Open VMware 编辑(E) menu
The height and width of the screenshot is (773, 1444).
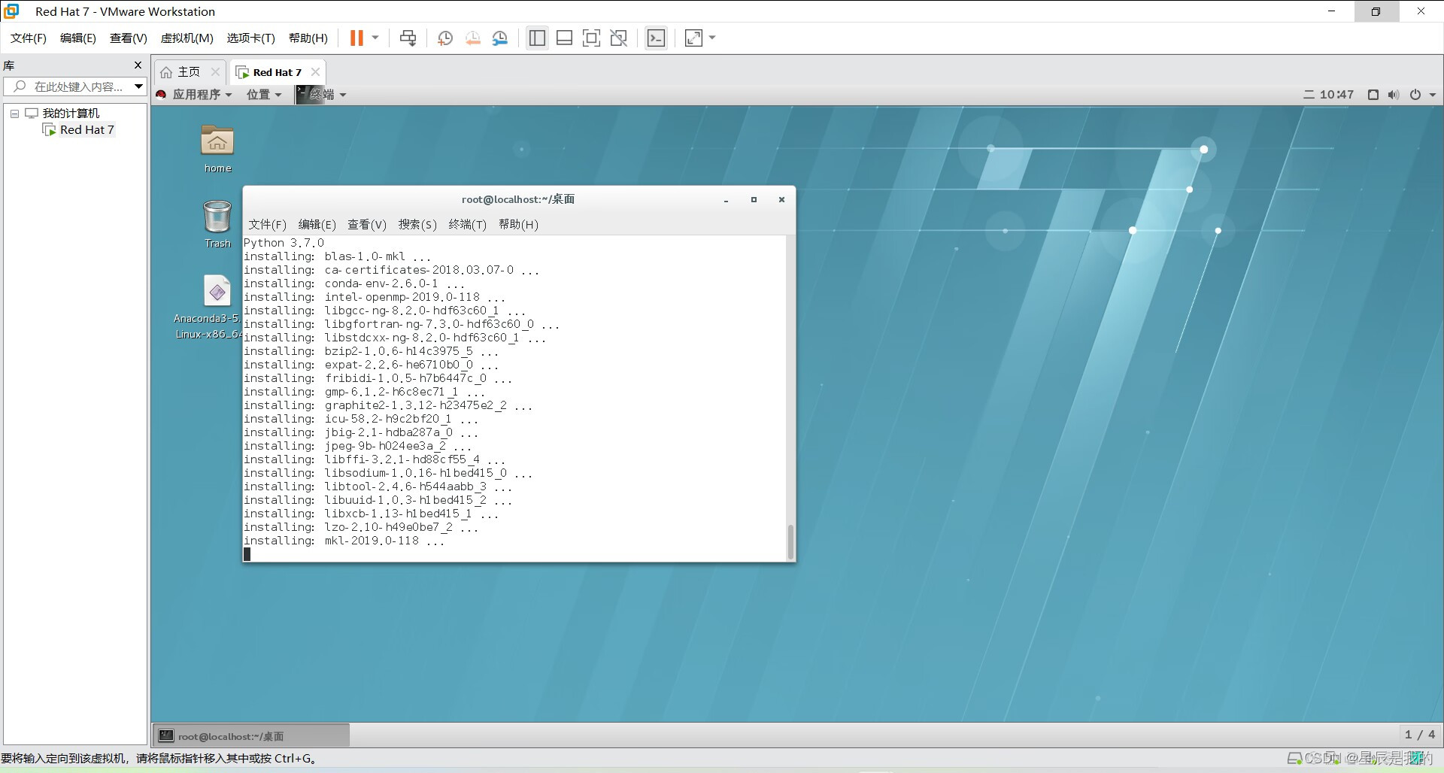click(78, 38)
